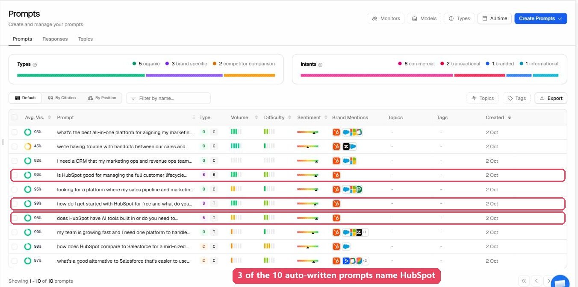The height and width of the screenshot is (287, 578).
Task: Check the 'how do I get started' row checkbox
Action: coord(15,204)
